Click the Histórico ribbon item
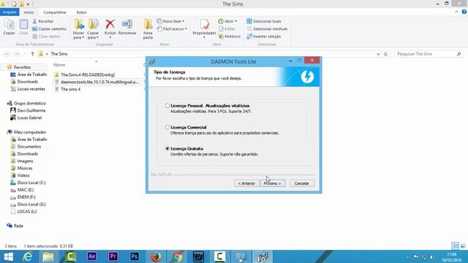 [230, 37]
